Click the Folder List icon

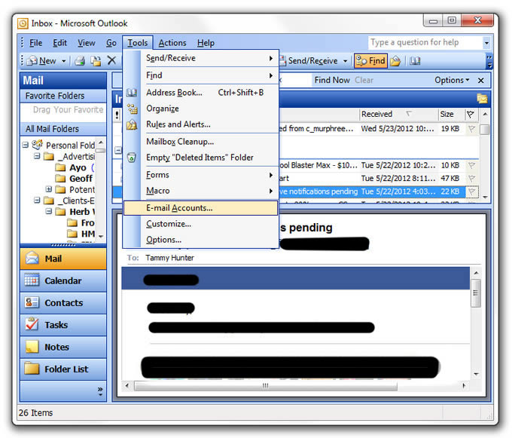pos(32,369)
